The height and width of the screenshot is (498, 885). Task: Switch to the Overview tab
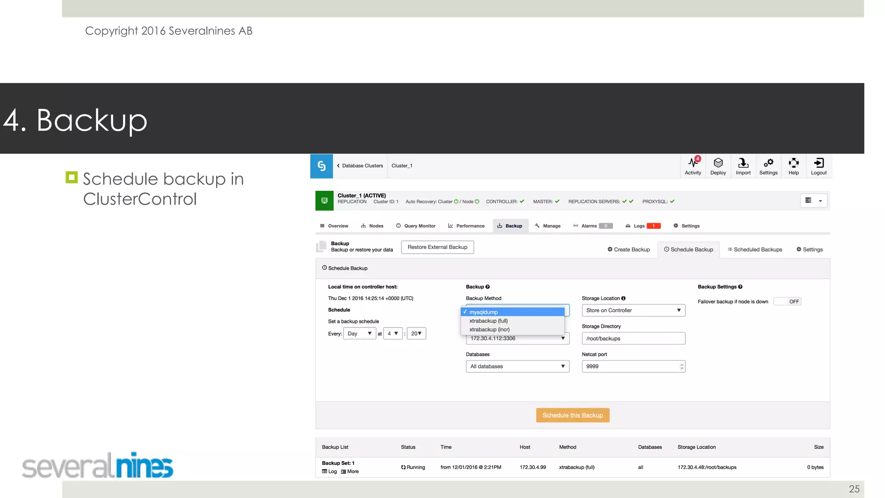click(334, 226)
